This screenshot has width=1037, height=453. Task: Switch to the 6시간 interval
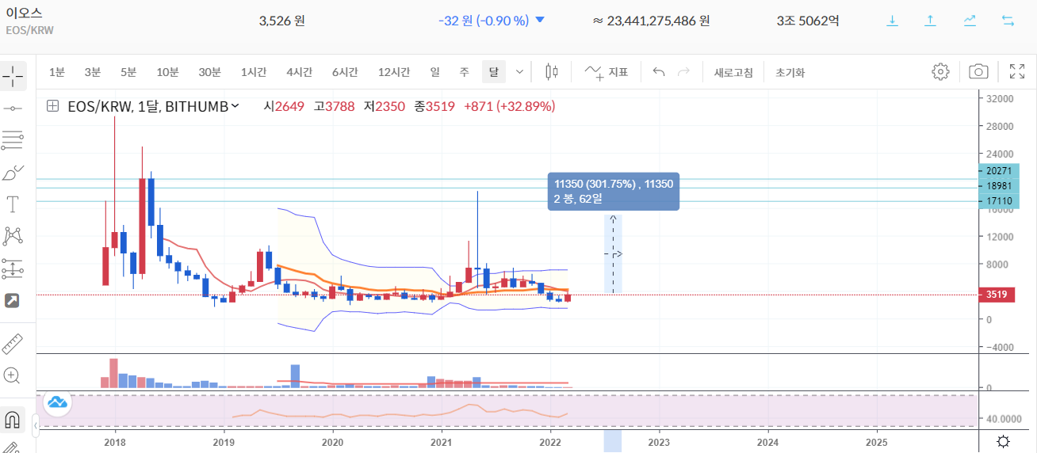coord(345,72)
